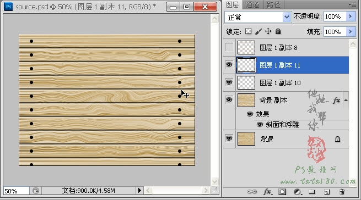Click the 背景 layer thumbnail
Screen dimensions: 361x200
tap(246, 138)
